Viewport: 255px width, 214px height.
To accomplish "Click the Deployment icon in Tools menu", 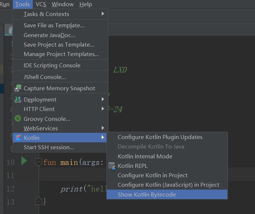I will [17, 99].
